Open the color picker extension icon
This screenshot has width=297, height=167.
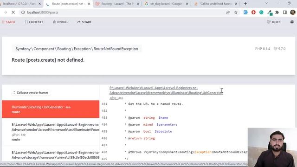(x=270, y=13)
